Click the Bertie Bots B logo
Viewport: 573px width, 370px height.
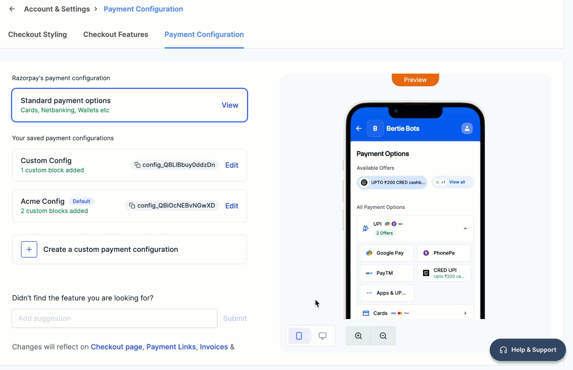point(375,128)
